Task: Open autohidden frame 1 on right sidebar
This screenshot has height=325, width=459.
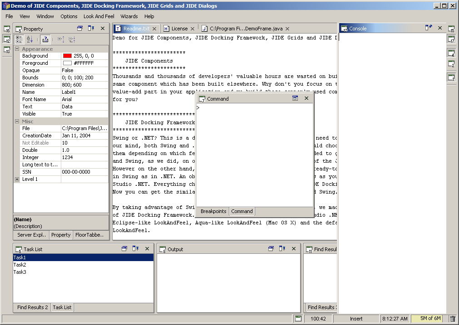Action: pos(451,78)
